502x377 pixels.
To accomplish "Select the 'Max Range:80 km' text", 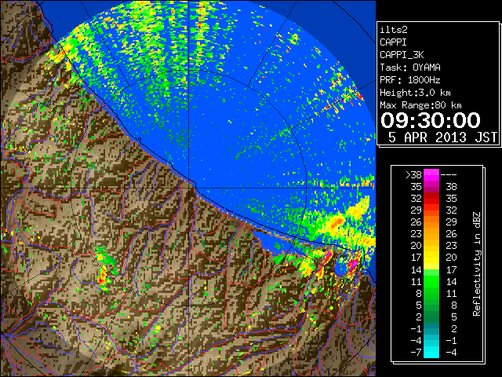I will pyautogui.click(x=420, y=105).
